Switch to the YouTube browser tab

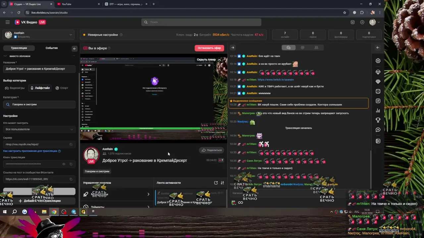[78, 4]
